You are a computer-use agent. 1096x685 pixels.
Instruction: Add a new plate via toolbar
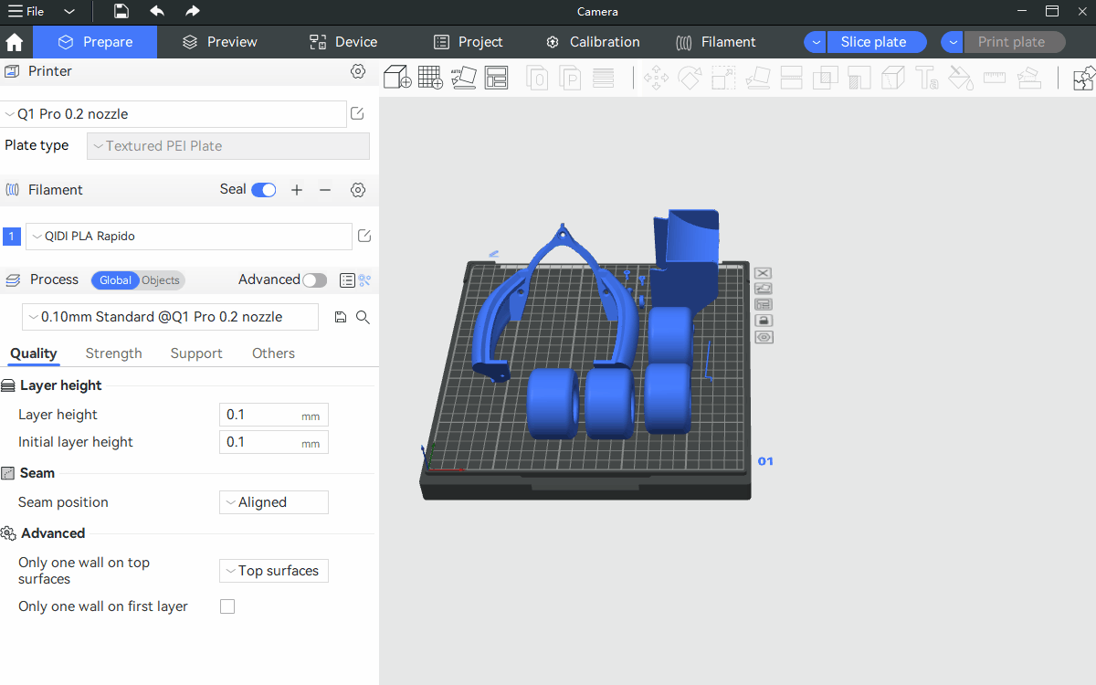tap(430, 78)
